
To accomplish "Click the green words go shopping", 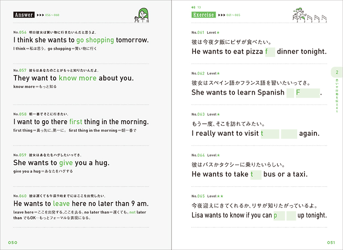I will [95, 40].
